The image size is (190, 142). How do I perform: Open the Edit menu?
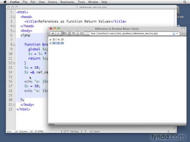click(33, 2)
